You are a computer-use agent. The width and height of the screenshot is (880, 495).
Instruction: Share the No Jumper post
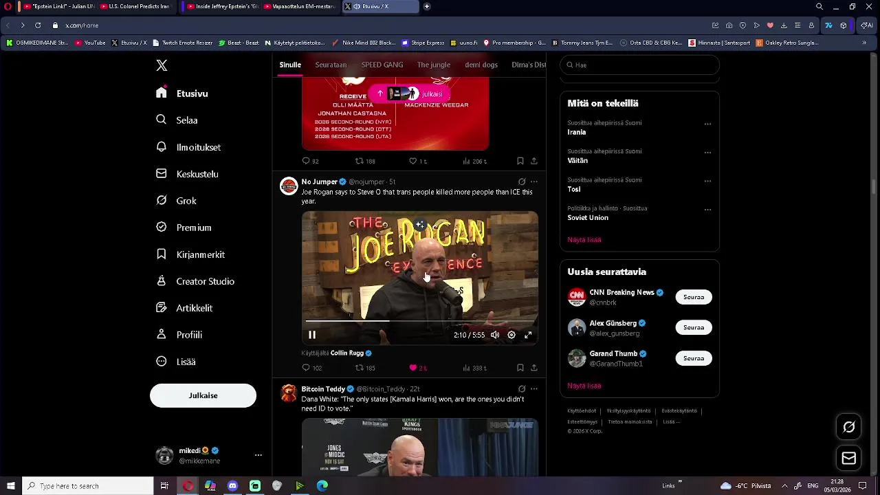[534, 368]
